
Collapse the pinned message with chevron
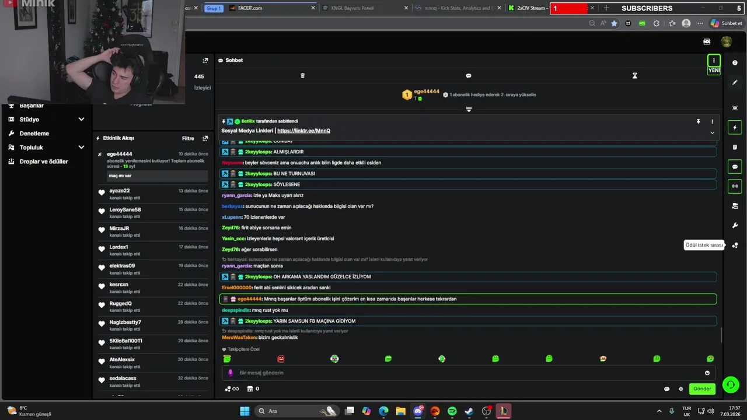click(x=712, y=132)
